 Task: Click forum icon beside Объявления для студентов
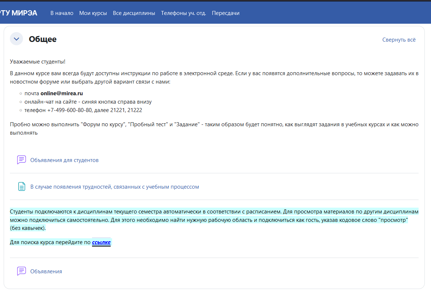point(22,160)
